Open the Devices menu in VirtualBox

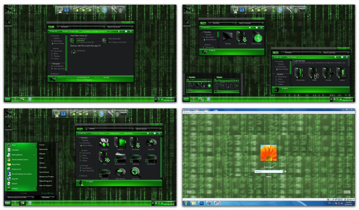point(199,113)
